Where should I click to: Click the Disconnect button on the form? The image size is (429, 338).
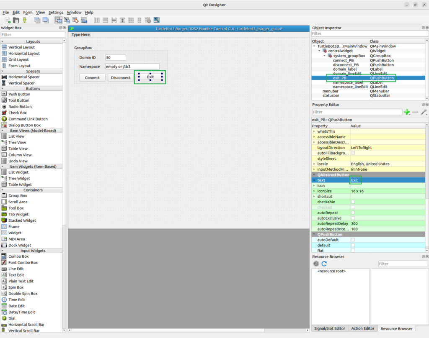click(121, 78)
